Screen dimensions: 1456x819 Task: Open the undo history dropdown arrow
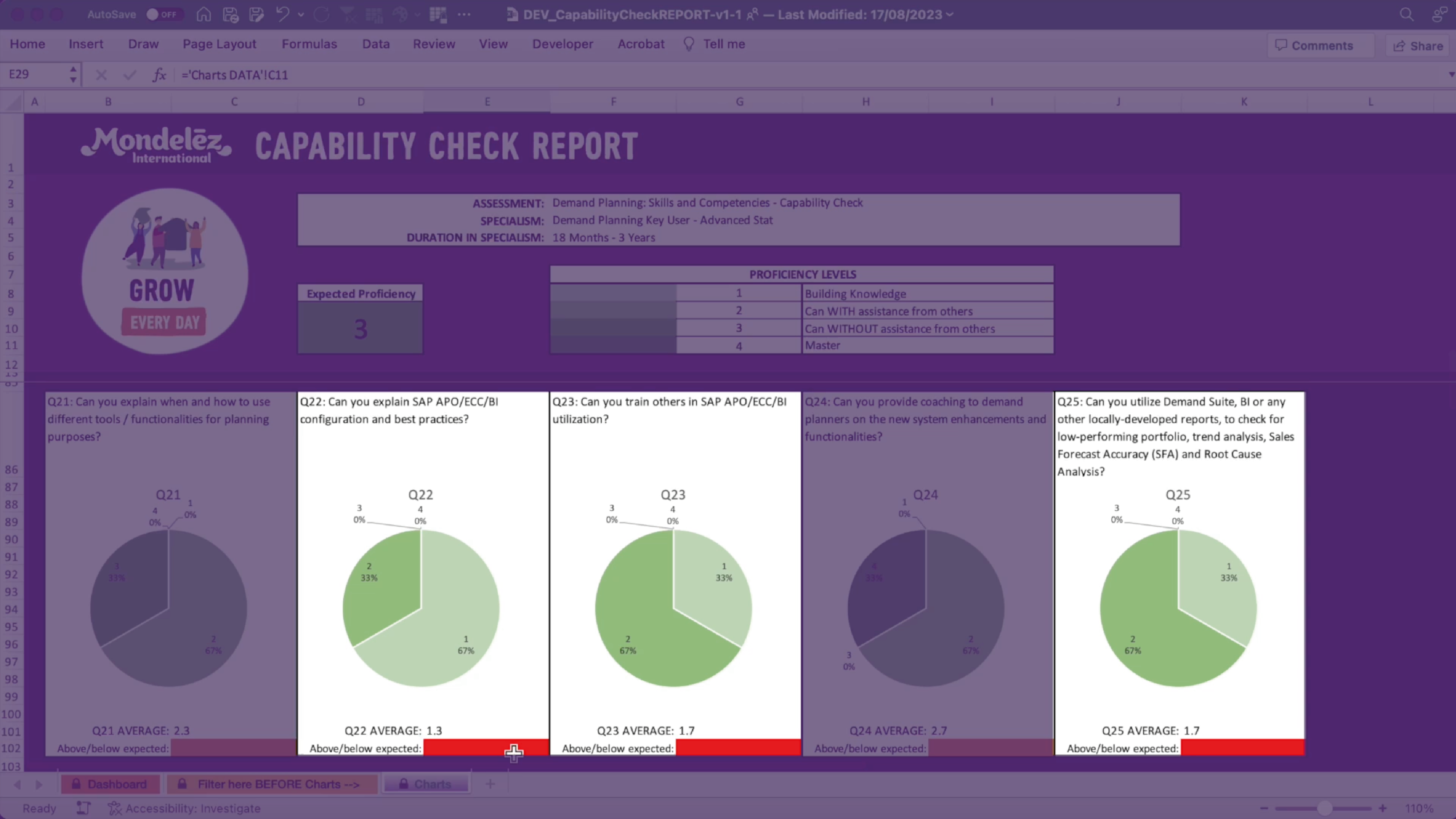point(301,15)
